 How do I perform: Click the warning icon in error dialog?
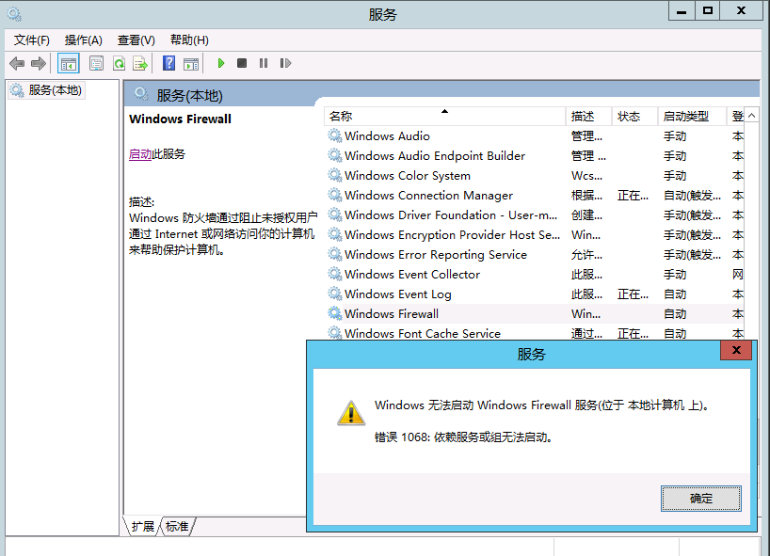[x=350, y=413]
